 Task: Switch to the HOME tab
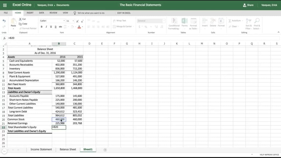pos(18,13)
